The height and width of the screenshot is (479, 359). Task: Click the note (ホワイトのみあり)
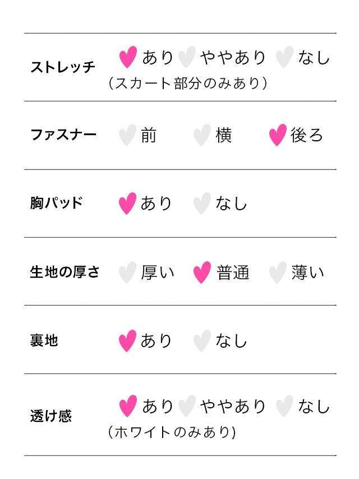[x=172, y=432]
